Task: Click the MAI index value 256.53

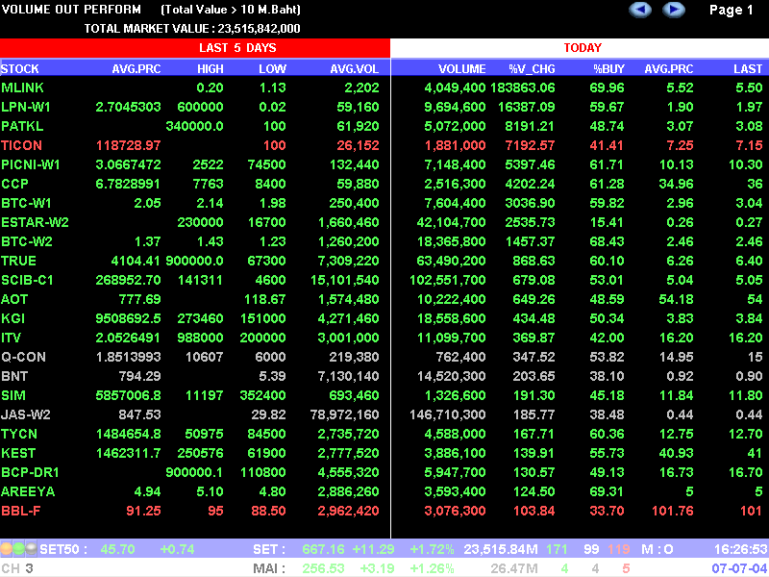Action: coord(323,568)
